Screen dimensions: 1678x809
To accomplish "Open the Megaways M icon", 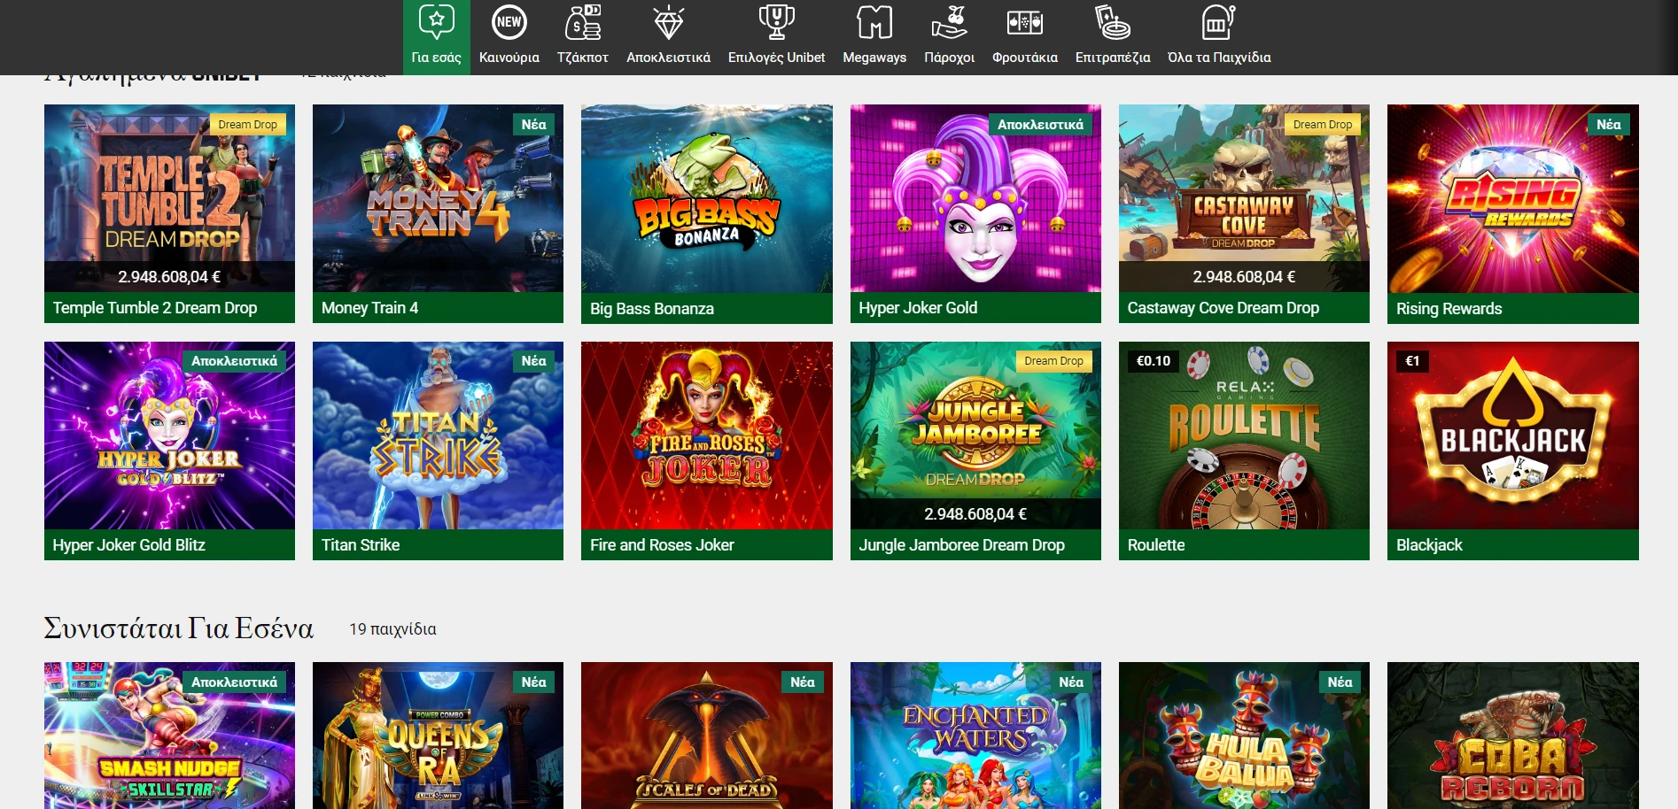I will (x=874, y=22).
